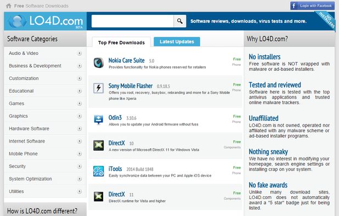
Task: Click Hardware Software category label
Action: click(29, 128)
